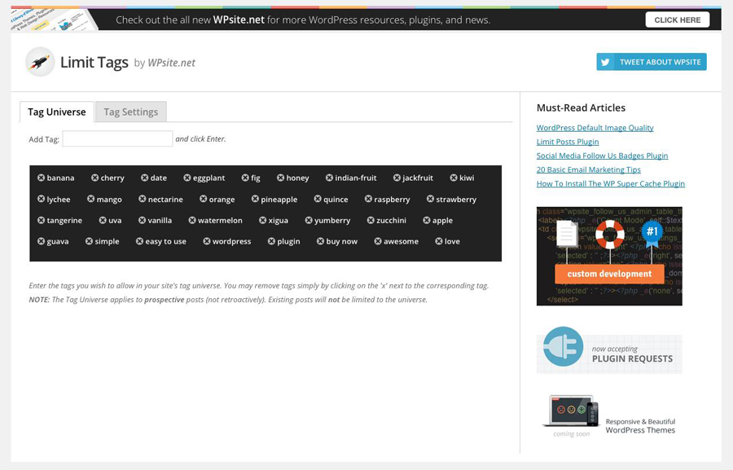Delete the love tag x icon
Viewport: 733px width, 470px height.
(x=438, y=241)
